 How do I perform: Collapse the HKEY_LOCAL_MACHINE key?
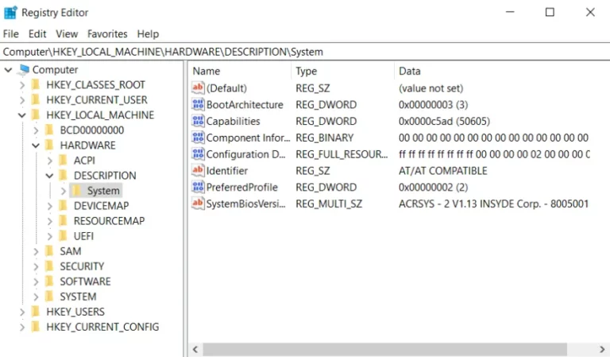point(22,115)
